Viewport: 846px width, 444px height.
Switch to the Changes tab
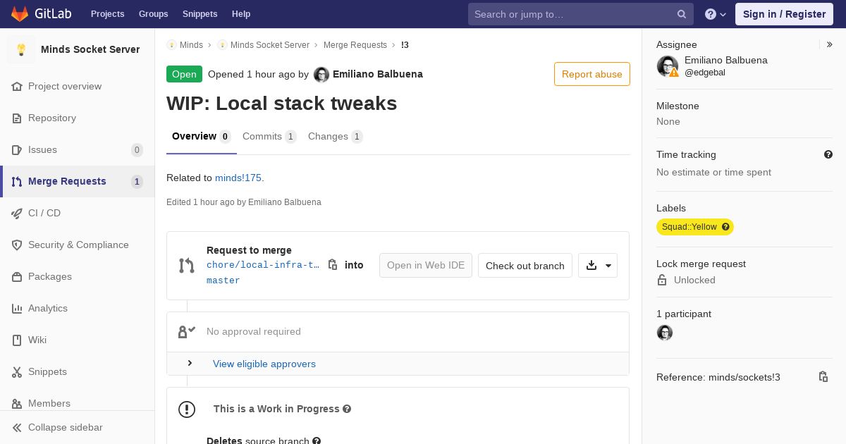pyautogui.click(x=335, y=137)
